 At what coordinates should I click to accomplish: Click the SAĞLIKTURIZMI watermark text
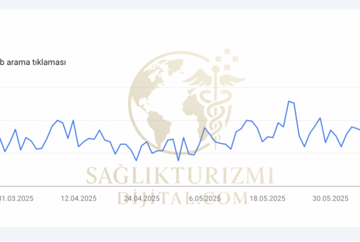(x=180, y=175)
